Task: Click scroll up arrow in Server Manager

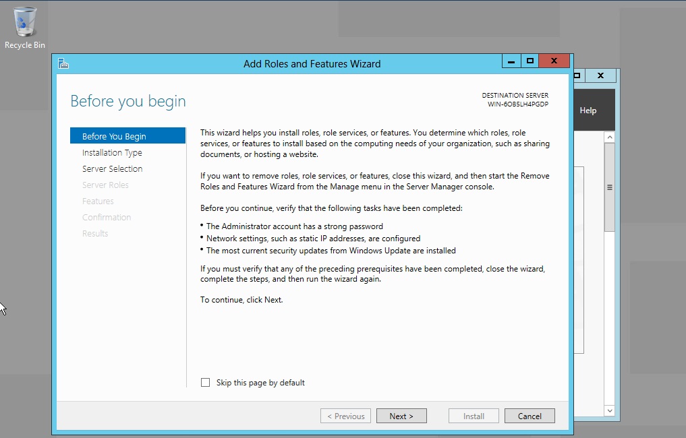Action: 609,137
